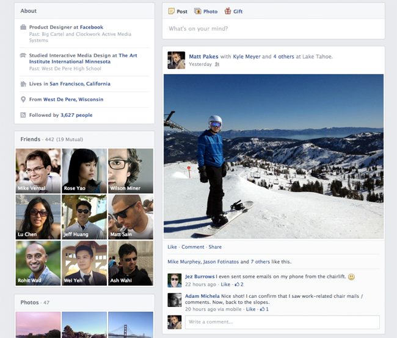Click the Gift box icon
The height and width of the screenshot is (338, 397).
coord(228,11)
